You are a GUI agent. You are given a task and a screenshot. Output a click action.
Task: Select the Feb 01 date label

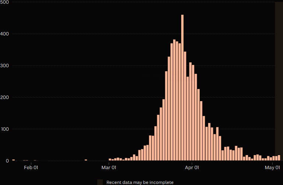click(31, 168)
